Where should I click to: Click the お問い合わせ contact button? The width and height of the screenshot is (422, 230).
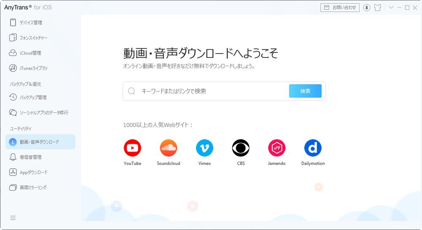(340, 8)
